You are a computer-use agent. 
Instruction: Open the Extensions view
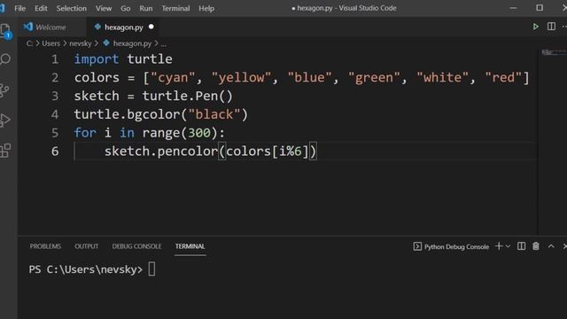[x=5, y=151]
